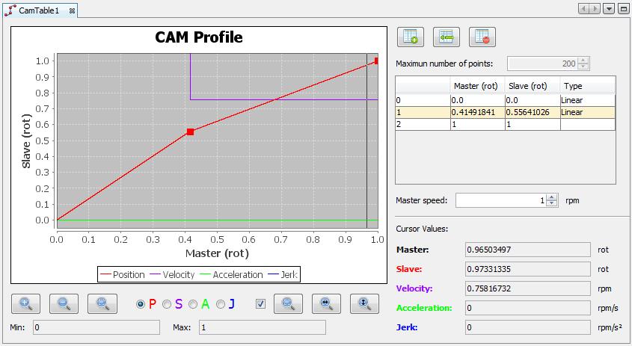
Task: Increase Master speed with up arrow
Action: click(x=552, y=197)
